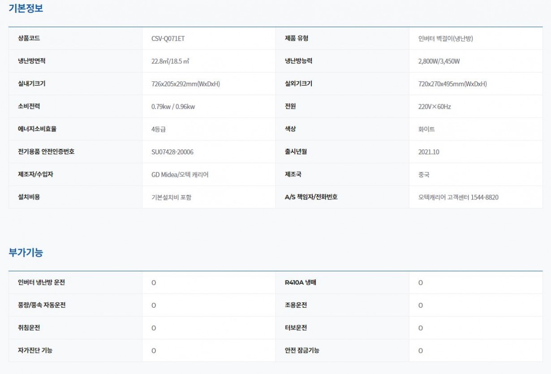Click the 인버터 벽걸이(냉난방) product type value
Image resolution: width=551 pixels, height=374 pixels.
445,38
